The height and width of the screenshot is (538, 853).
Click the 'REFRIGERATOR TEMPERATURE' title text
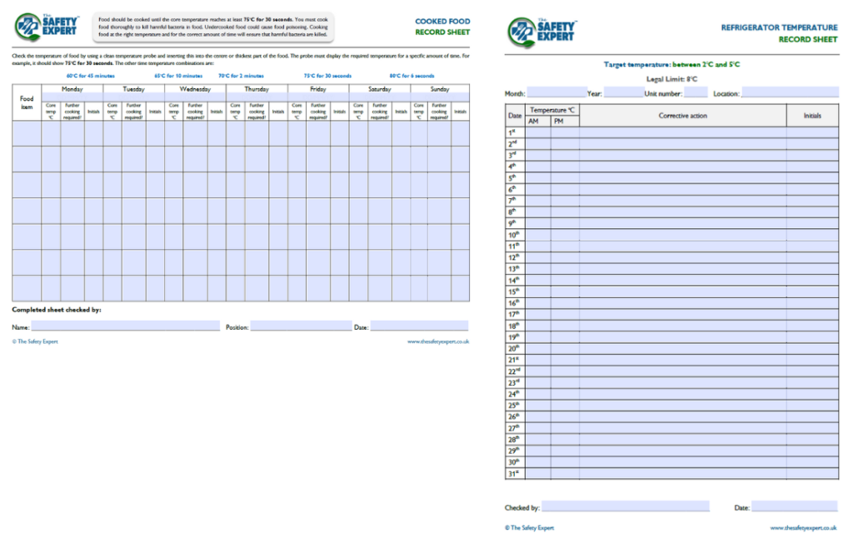click(x=780, y=27)
